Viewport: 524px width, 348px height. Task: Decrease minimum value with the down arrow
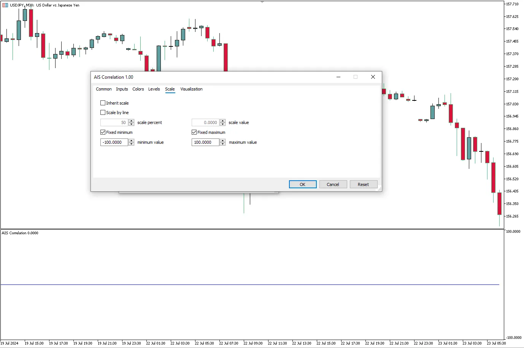[x=132, y=144]
